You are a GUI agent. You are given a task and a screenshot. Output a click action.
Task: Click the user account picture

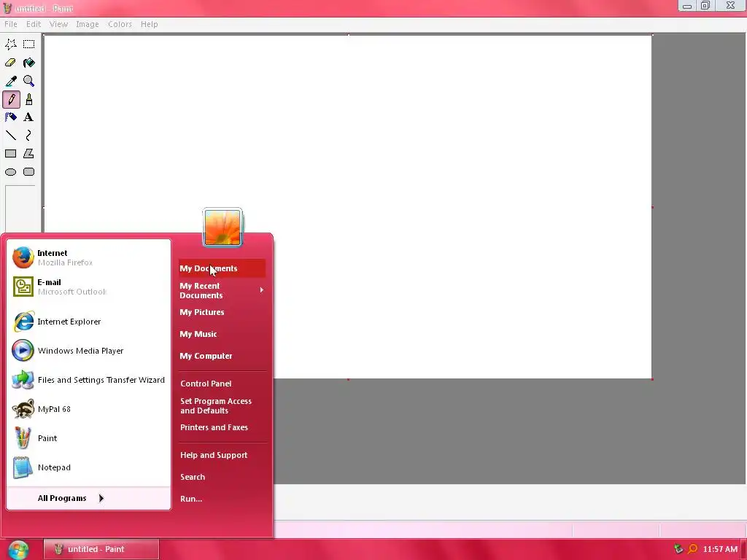222,227
